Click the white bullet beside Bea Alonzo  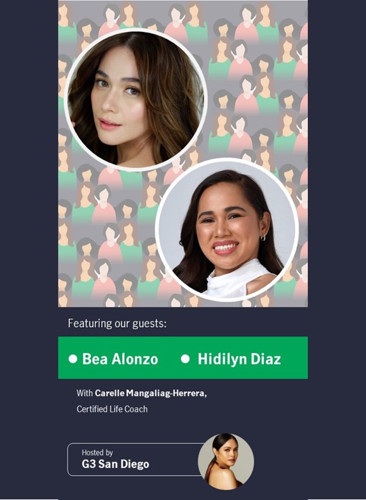pos(73,359)
